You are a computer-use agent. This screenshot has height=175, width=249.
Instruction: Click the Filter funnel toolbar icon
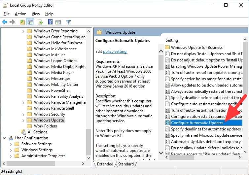pos(68,22)
